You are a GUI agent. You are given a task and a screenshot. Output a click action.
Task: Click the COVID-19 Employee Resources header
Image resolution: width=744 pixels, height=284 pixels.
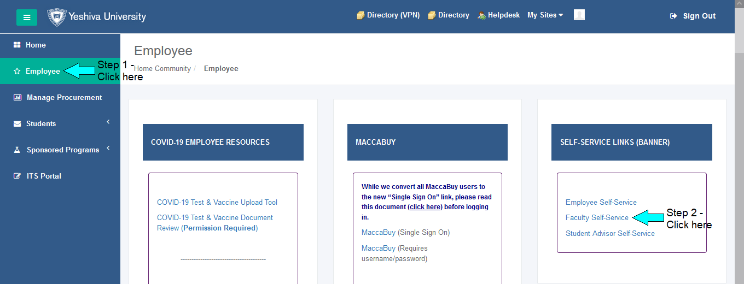point(223,142)
